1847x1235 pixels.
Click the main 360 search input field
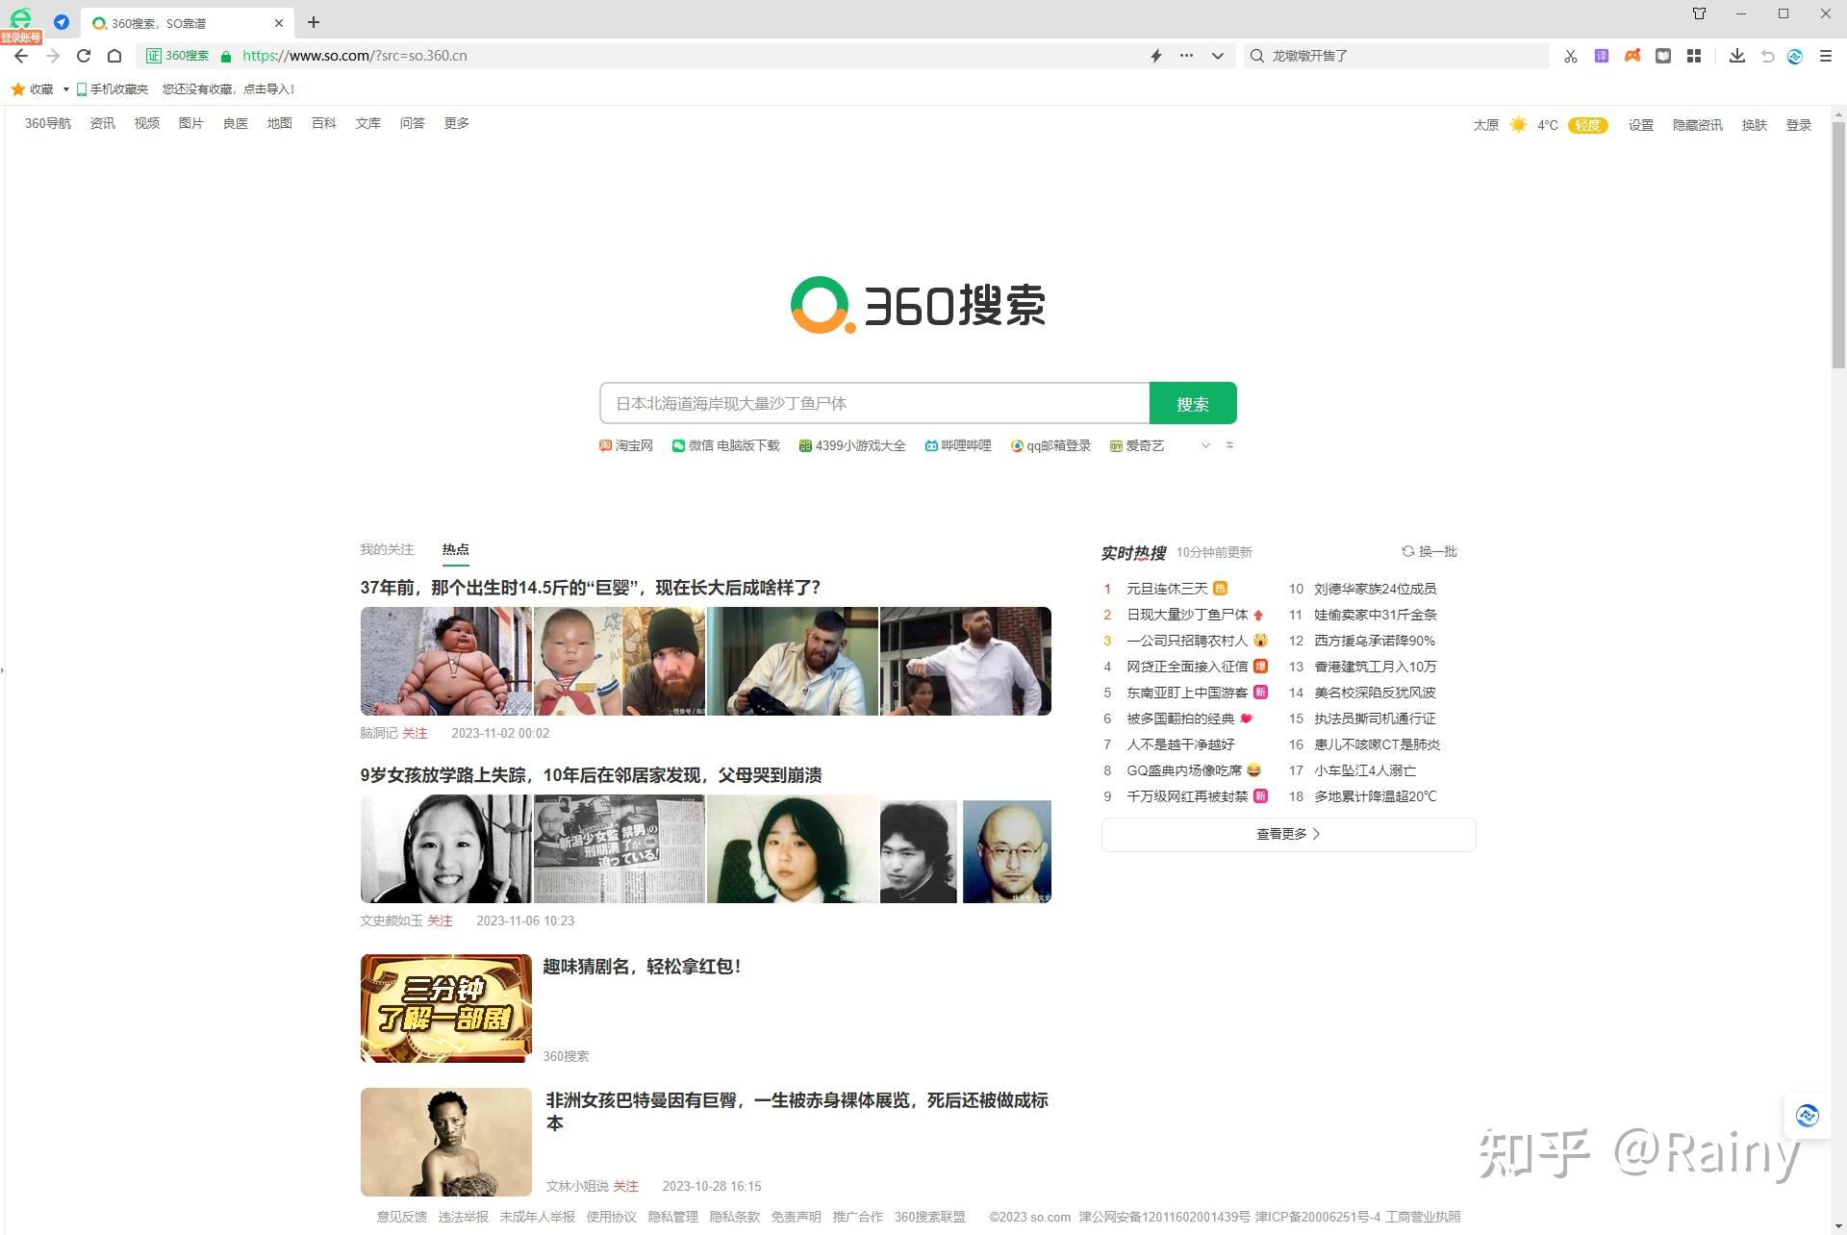click(874, 403)
